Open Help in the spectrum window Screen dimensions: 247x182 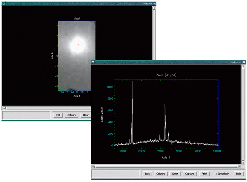click(x=238, y=174)
